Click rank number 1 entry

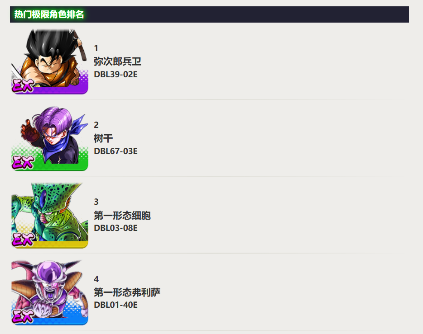(96, 48)
